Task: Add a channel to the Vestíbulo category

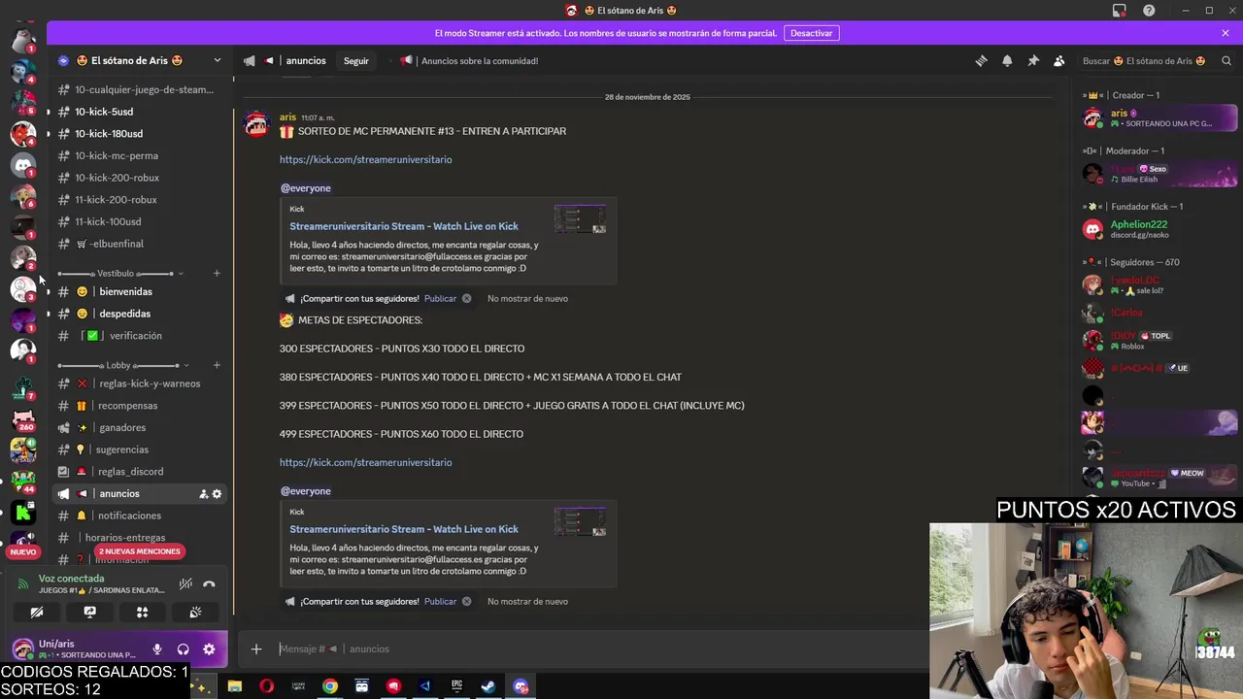Action: click(217, 274)
